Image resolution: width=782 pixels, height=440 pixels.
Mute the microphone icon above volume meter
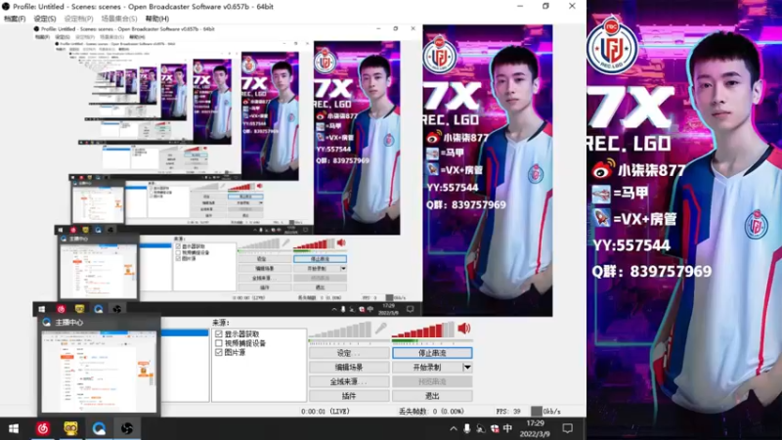(x=381, y=329)
